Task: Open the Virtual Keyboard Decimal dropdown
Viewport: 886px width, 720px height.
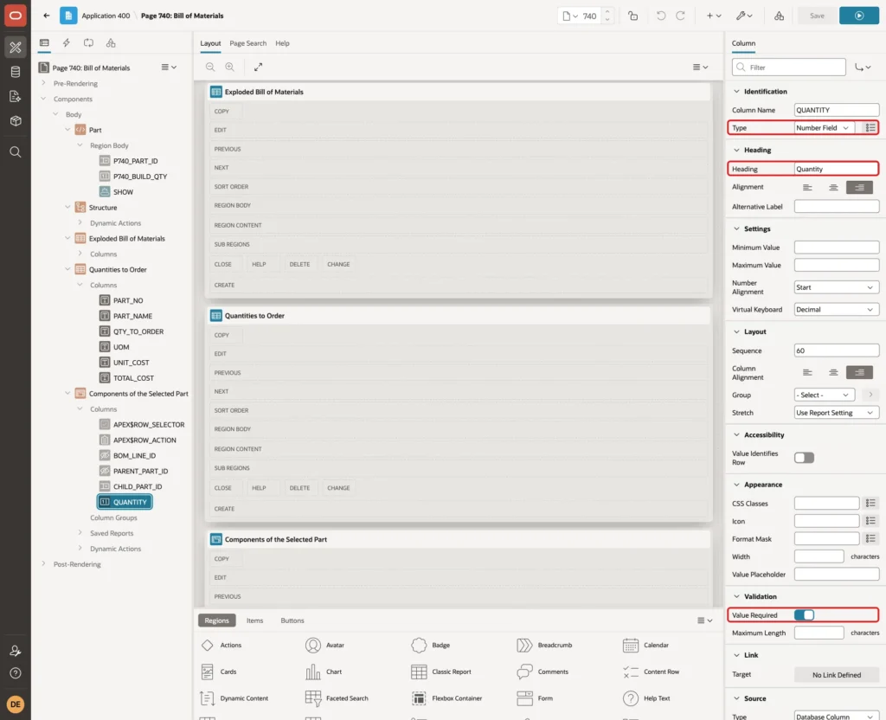Action: (837, 310)
